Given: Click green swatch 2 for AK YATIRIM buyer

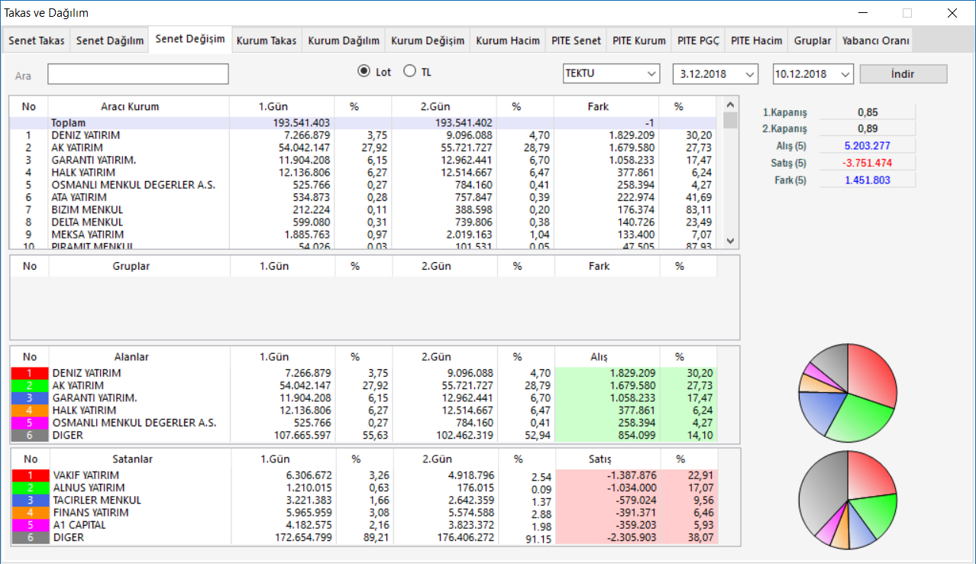Looking at the screenshot, I should coord(29,386).
